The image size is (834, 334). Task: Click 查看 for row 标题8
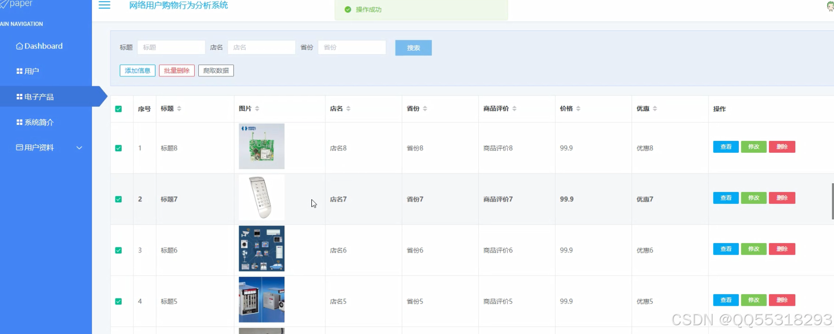[x=726, y=147]
